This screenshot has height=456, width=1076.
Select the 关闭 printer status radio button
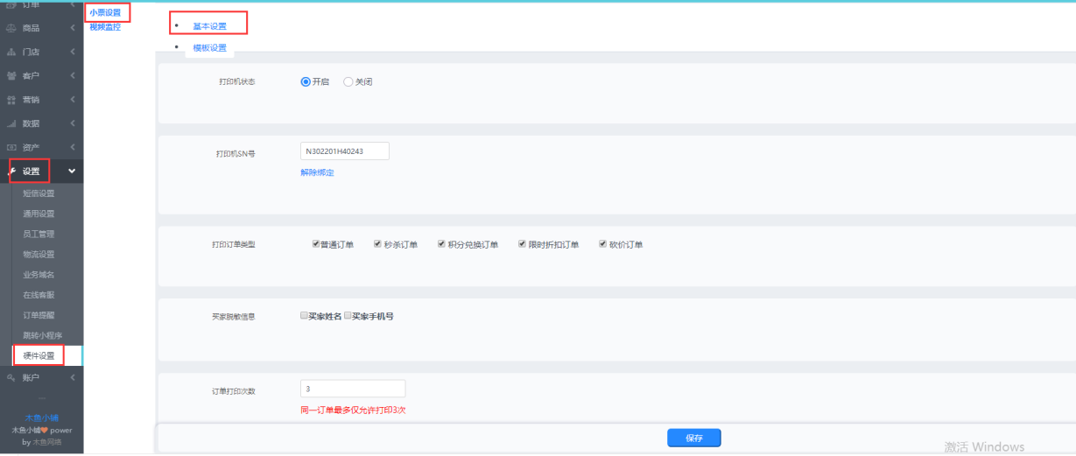348,81
